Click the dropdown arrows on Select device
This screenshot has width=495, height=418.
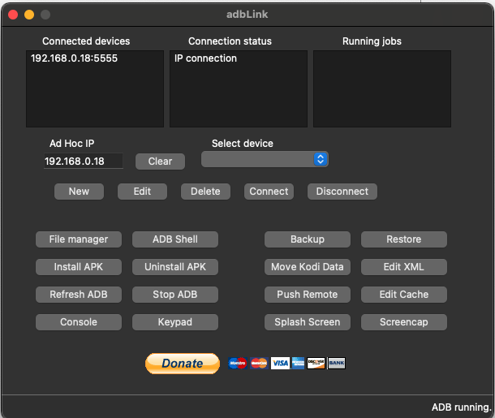click(x=321, y=159)
